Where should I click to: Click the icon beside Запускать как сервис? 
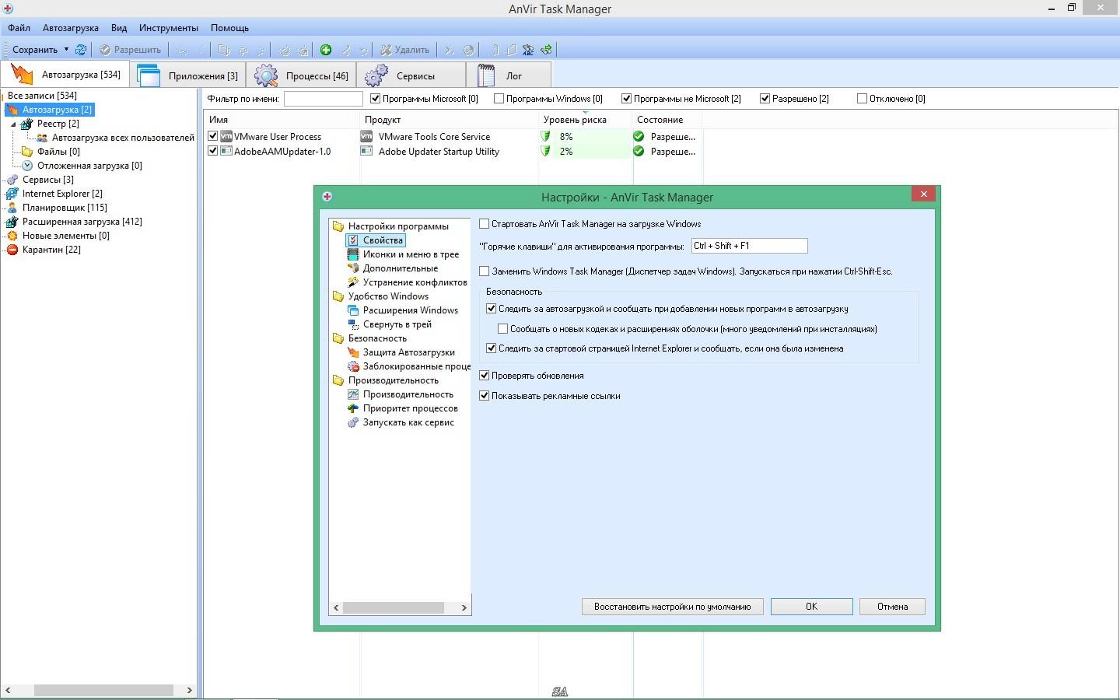353,422
